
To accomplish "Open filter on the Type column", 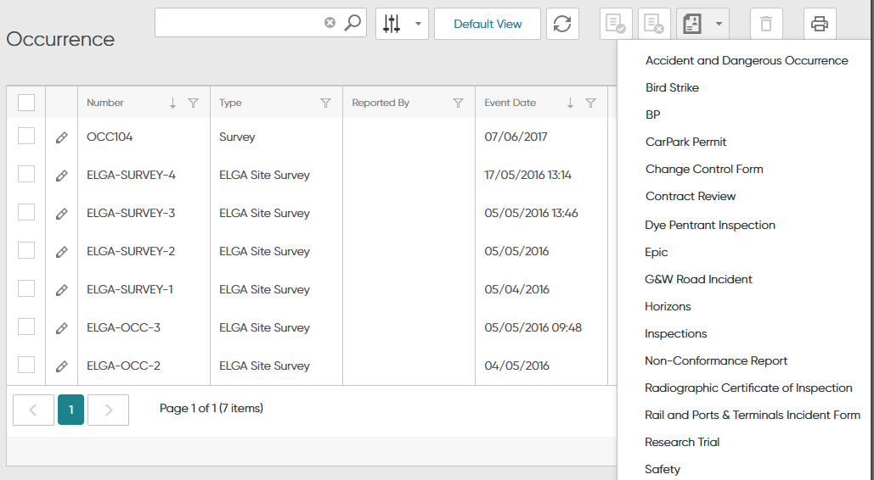I will click(x=325, y=103).
